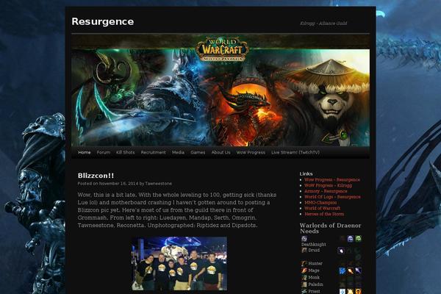The width and height of the screenshot is (441, 294).
Task: Click the Paladin class label
Action: click(x=315, y=284)
